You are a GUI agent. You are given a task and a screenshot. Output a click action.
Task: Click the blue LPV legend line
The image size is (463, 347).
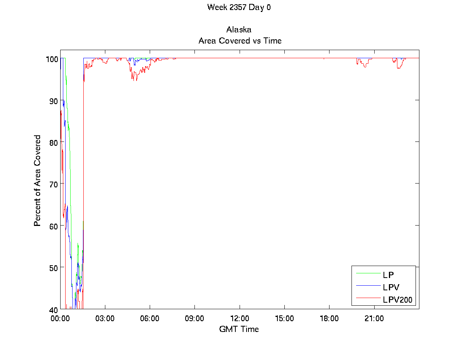tap(368, 285)
